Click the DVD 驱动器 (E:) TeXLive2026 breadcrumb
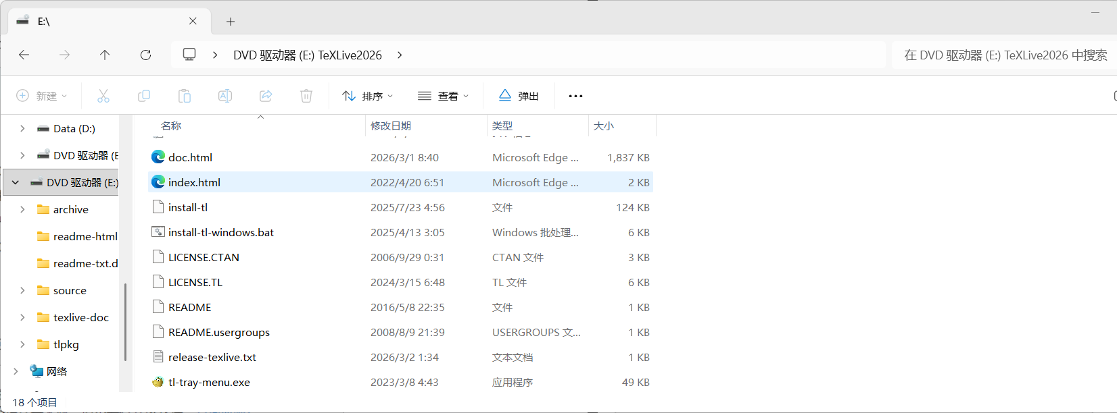 (308, 55)
